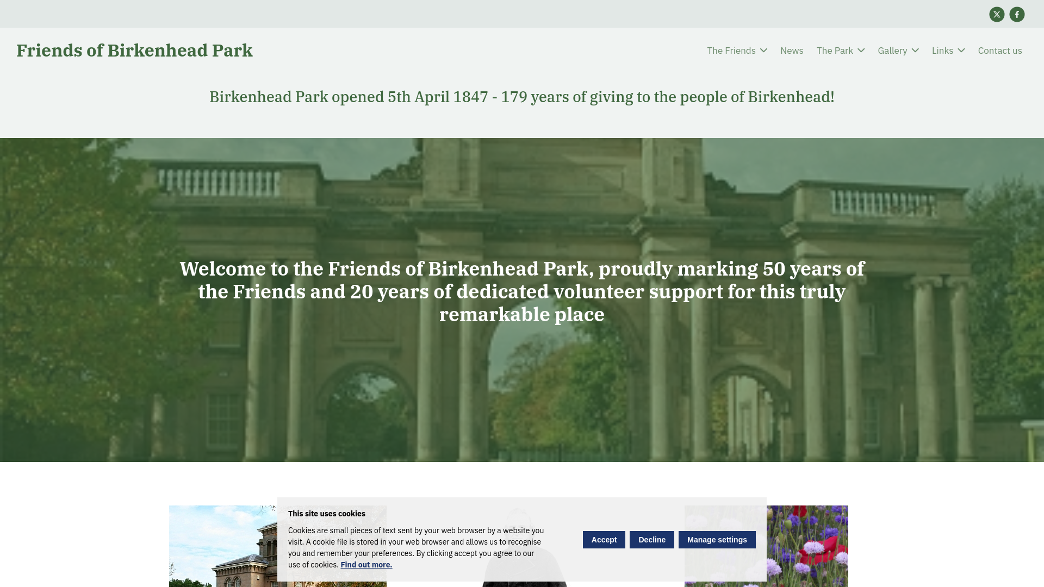Open The Friends menu item
The width and height of the screenshot is (1044, 587).
tap(731, 51)
